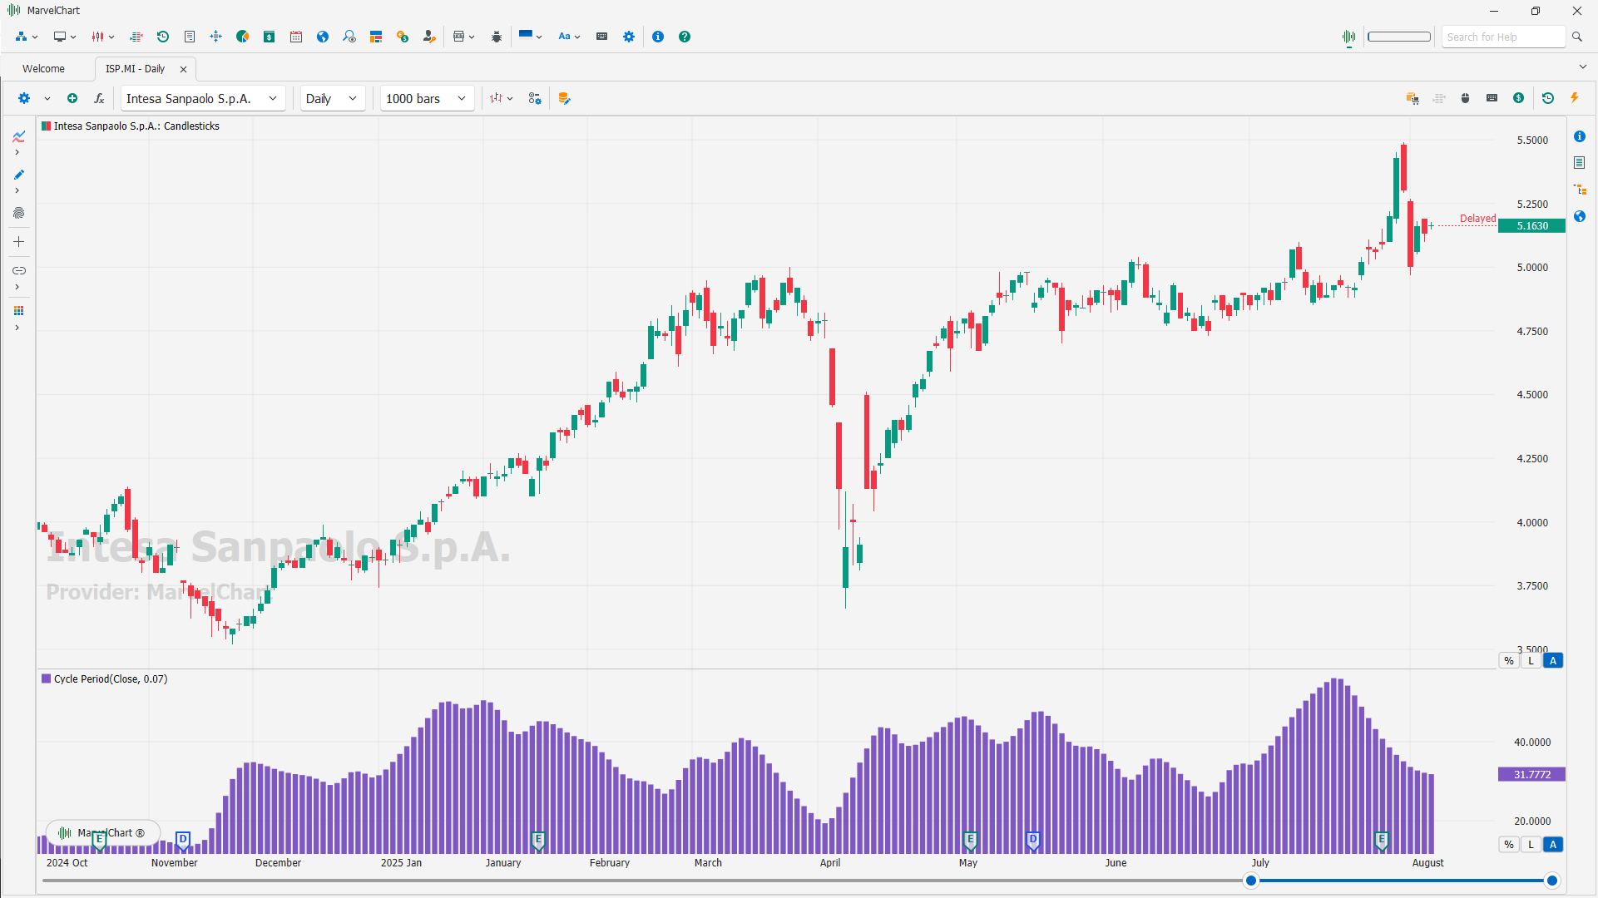Select the pencil drawing tool in left sidebar

pyautogui.click(x=18, y=175)
